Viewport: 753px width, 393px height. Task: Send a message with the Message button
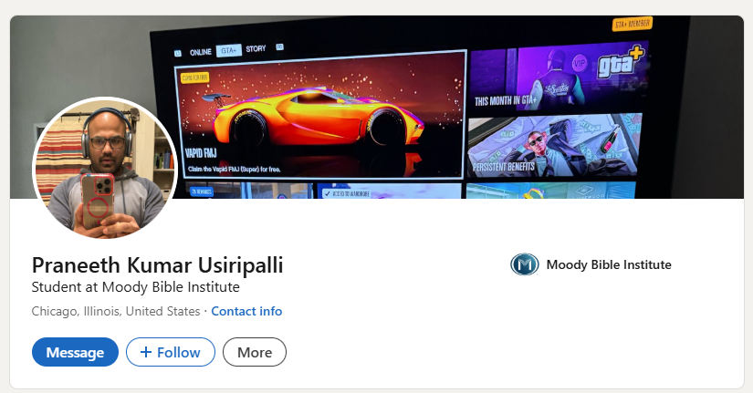75,352
